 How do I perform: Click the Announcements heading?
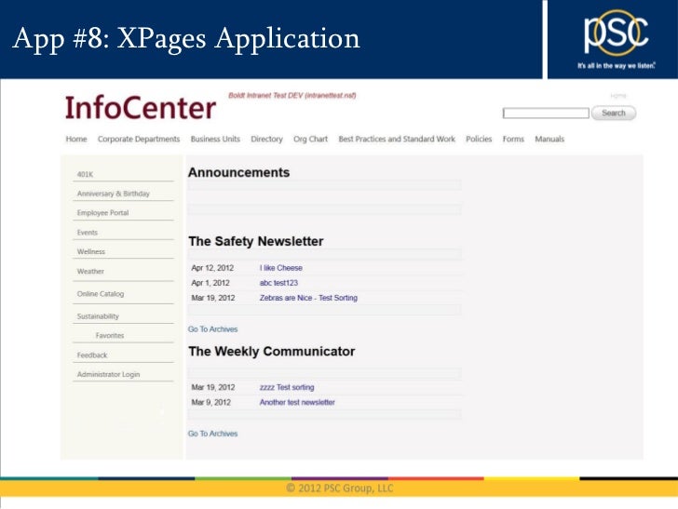tap(238, 172)
